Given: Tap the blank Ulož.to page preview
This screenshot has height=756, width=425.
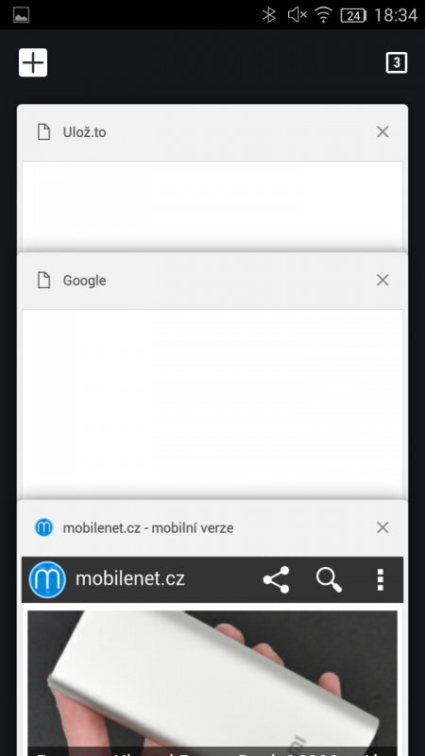Looking at the screenshot, I should [x=212, y=205].
